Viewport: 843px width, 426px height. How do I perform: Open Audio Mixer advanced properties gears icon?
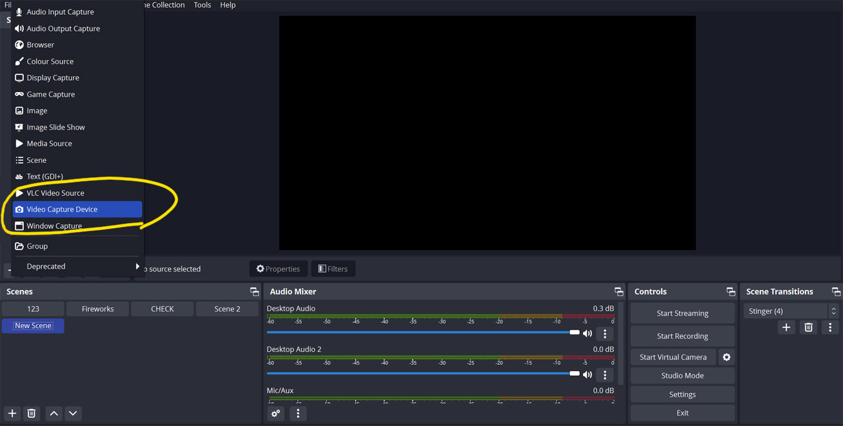click(276, 413)
